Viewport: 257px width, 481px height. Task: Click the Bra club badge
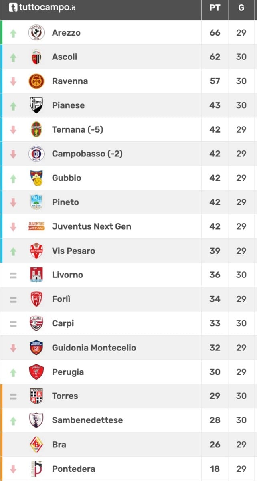click(36, 445)
